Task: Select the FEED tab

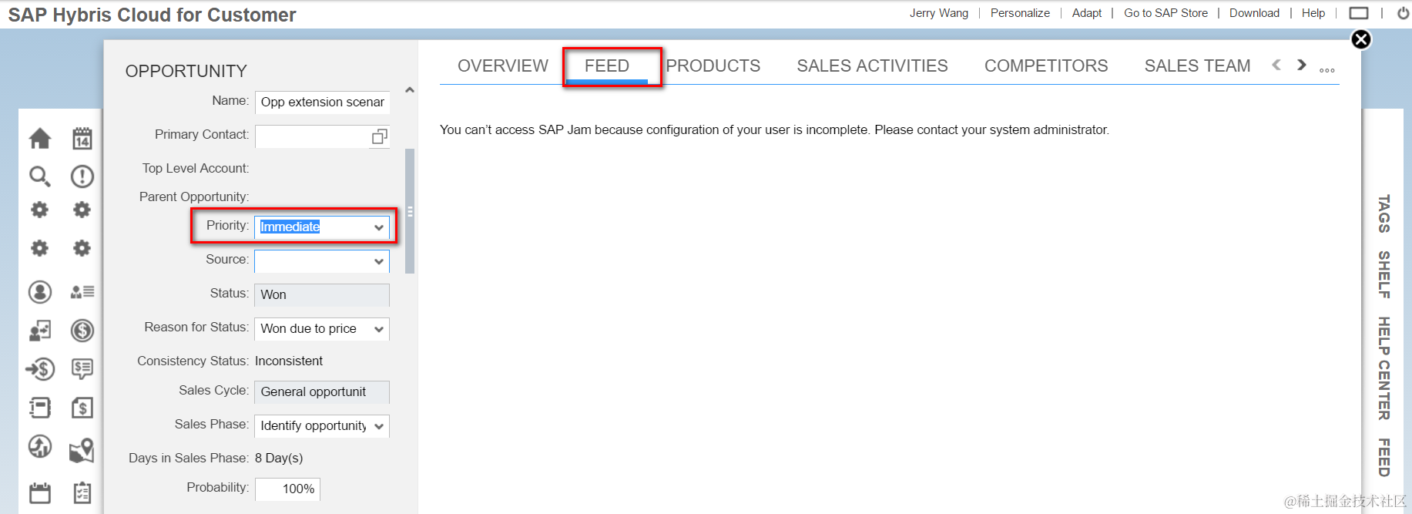Action: (x=607, y=66)
